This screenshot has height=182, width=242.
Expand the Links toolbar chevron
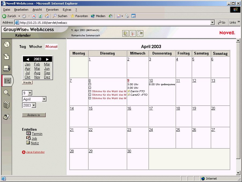239,22
